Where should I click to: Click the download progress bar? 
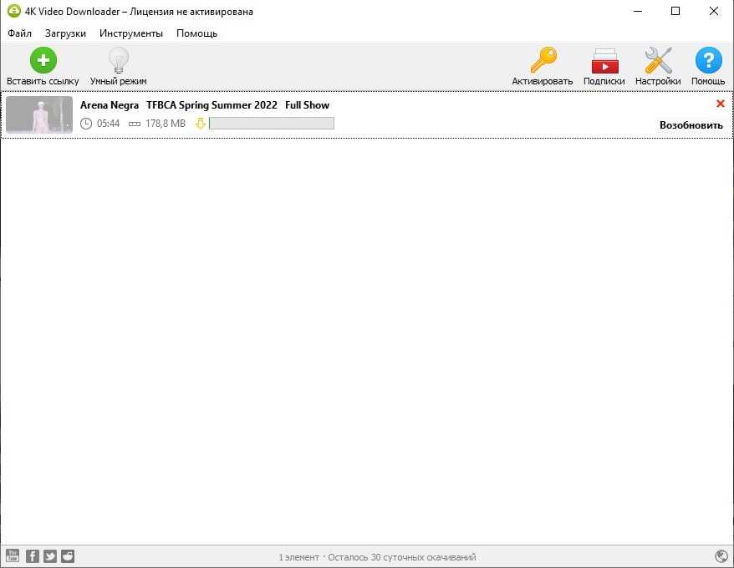coord(271,124)
